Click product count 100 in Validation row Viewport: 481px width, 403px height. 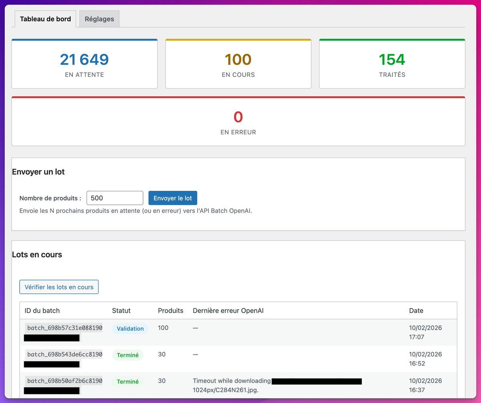(163, 328)
